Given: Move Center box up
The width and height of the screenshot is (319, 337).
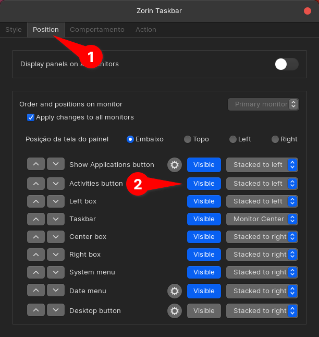Looking at the screenshot, I should 36,237.
